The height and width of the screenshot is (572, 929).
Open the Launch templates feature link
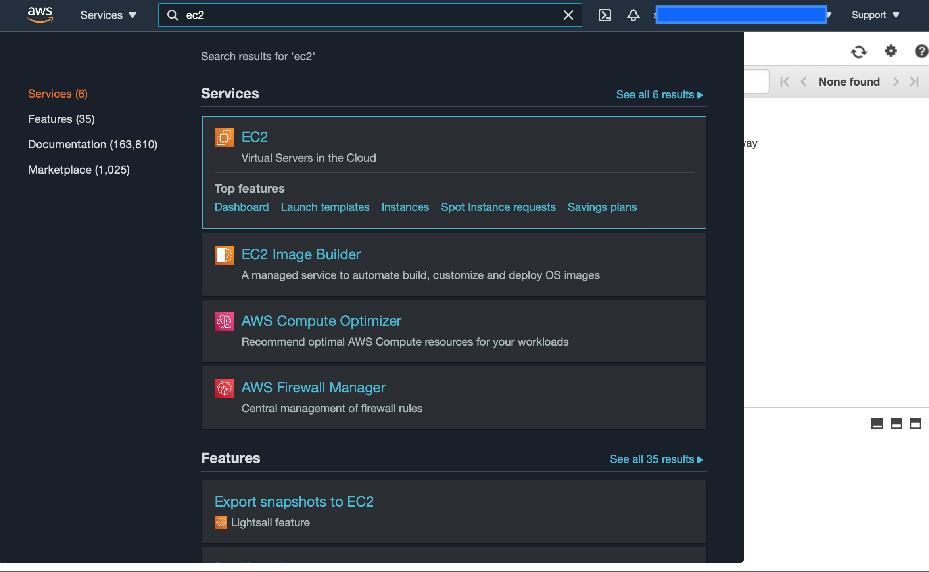pos(325,207)
